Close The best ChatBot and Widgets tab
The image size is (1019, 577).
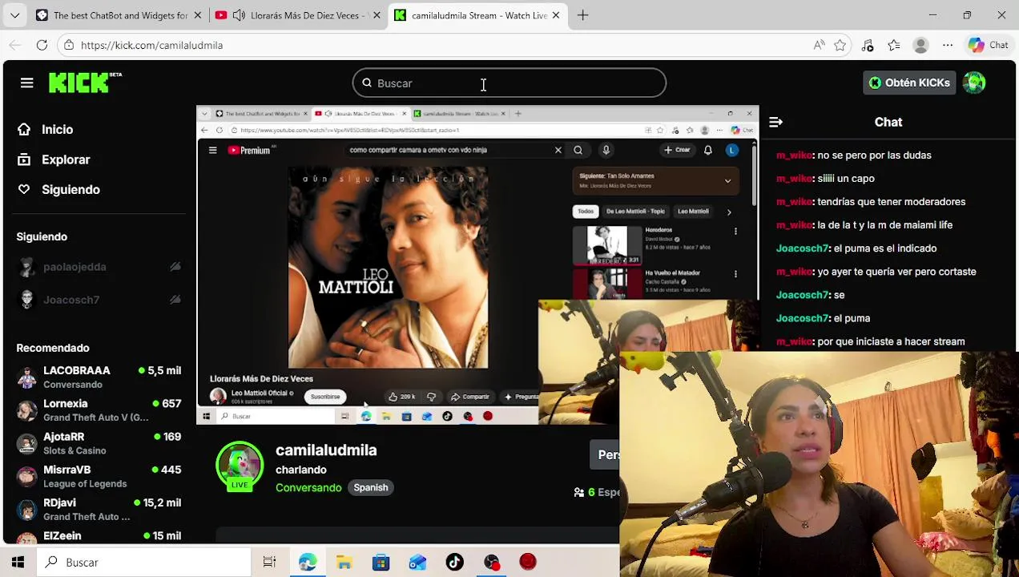(x=196, y=15)
